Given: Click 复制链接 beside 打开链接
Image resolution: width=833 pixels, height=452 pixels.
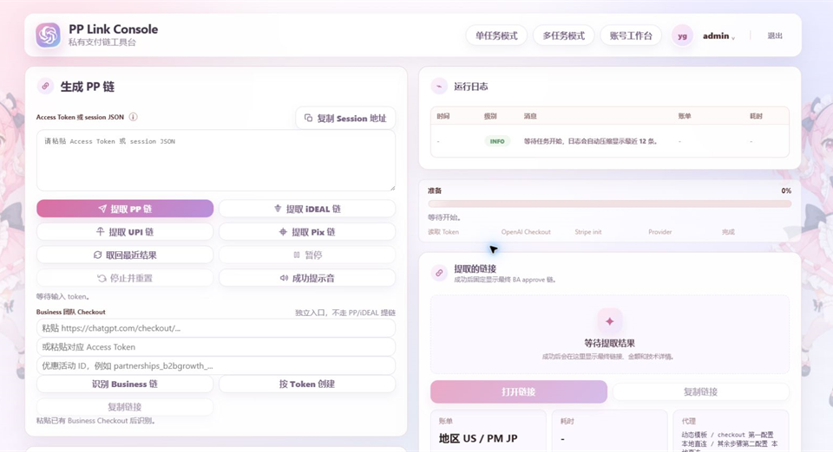Looking at the screenshot, I should coord(701,391).
